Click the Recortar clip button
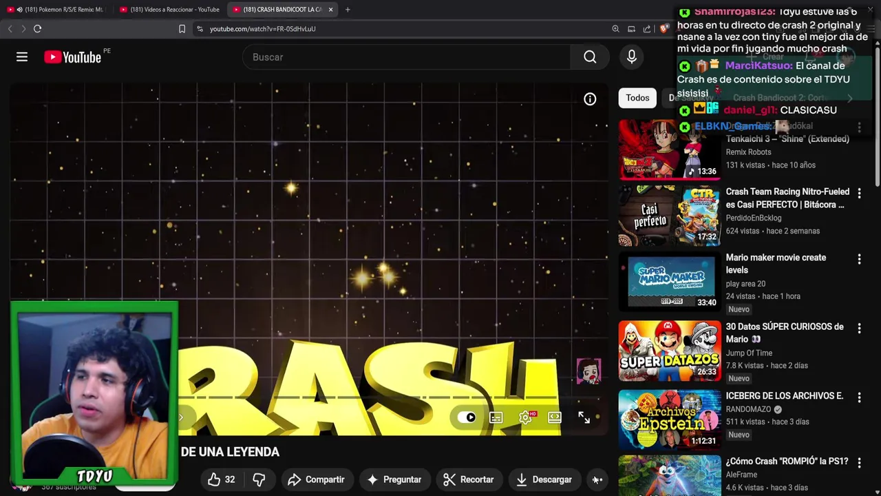The image size is (881, 496). [469, 479]
